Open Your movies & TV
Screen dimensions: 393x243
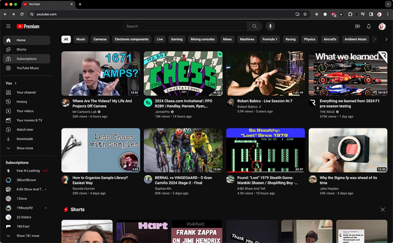click(27, 120)
